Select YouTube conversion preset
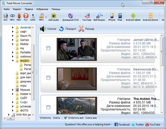 click(87, 17)
